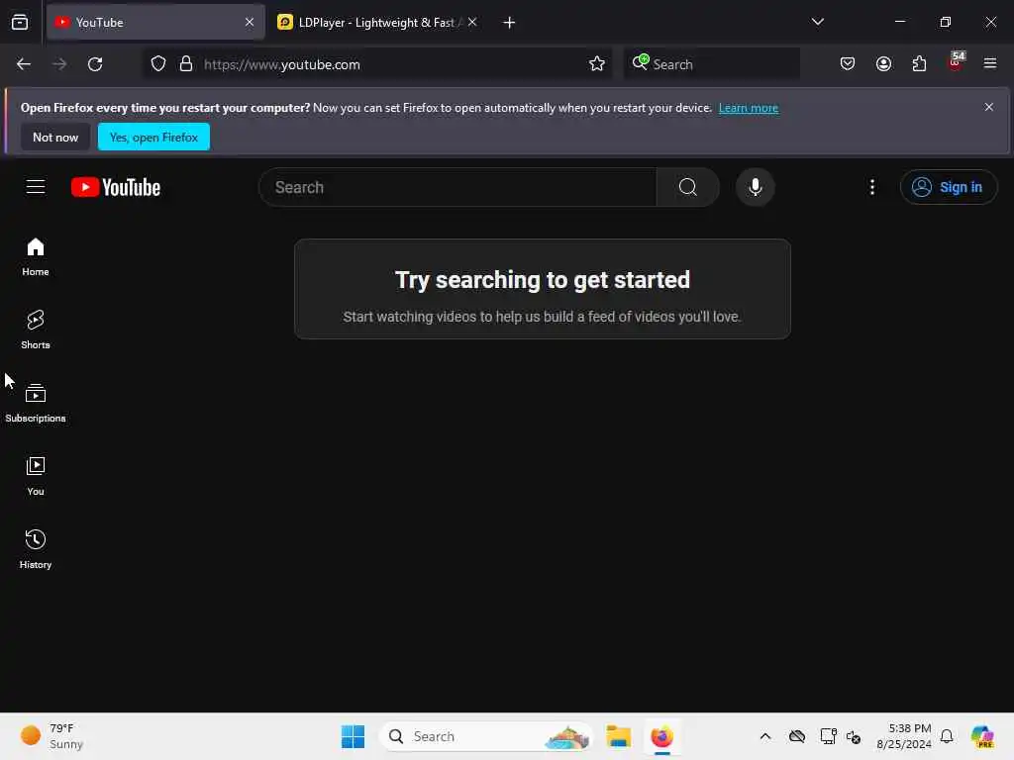
Task: Open Firefox application hamburger menu
Action: 989,64
